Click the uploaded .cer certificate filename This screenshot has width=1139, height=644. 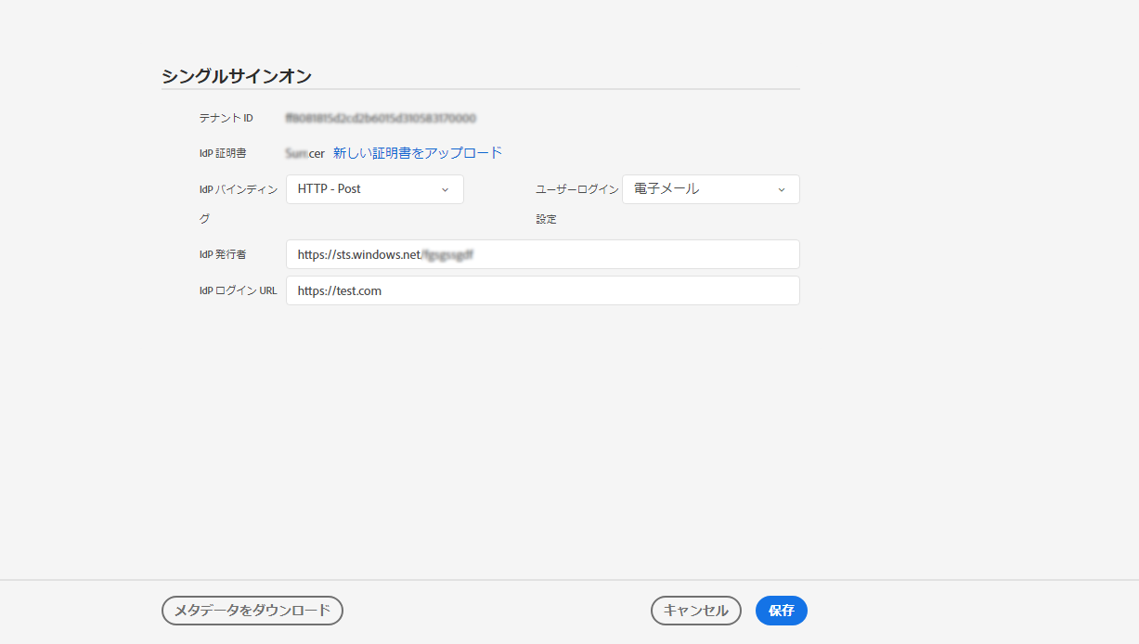[x=304, y=152]
